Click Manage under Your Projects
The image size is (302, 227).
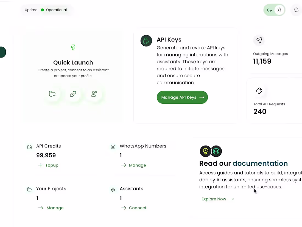pos(51,208)
